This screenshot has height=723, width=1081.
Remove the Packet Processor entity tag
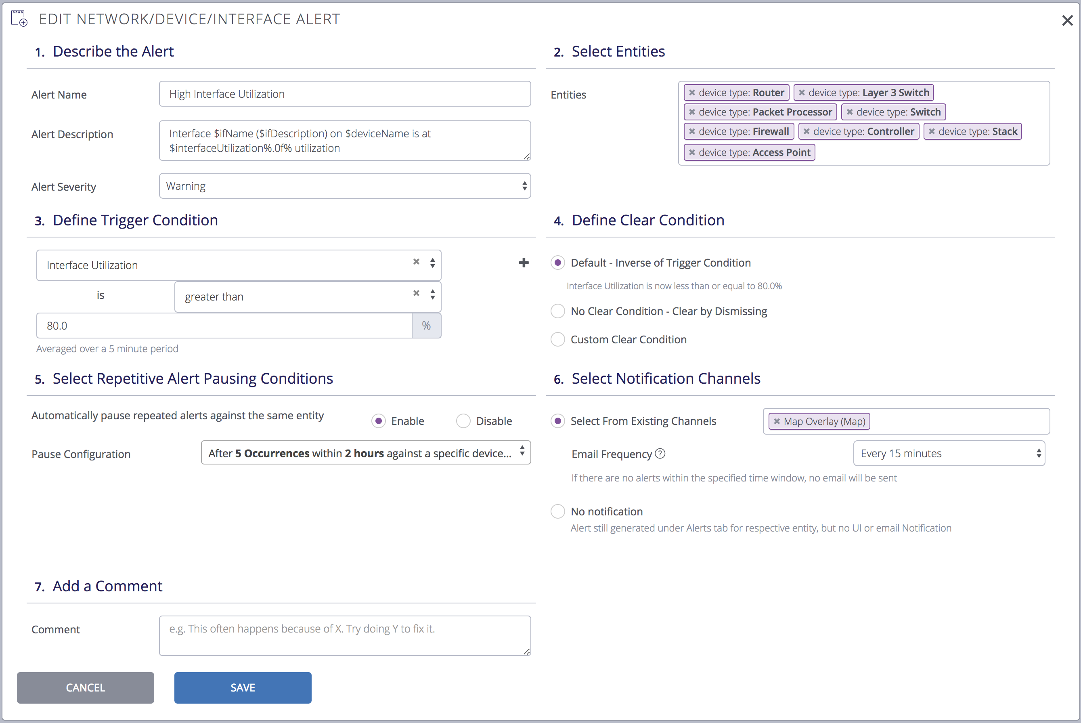pyautogui.click(x=691, y=112)
